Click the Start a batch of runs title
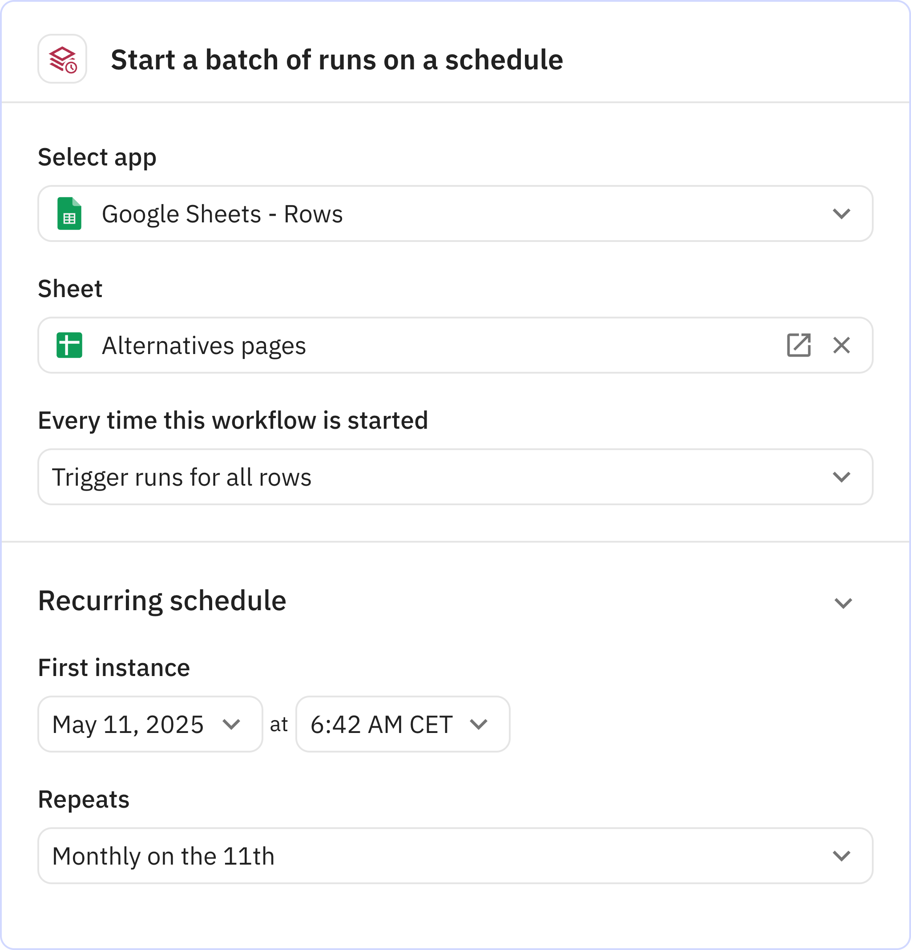911x950 pixels. [x=337, y=60]
